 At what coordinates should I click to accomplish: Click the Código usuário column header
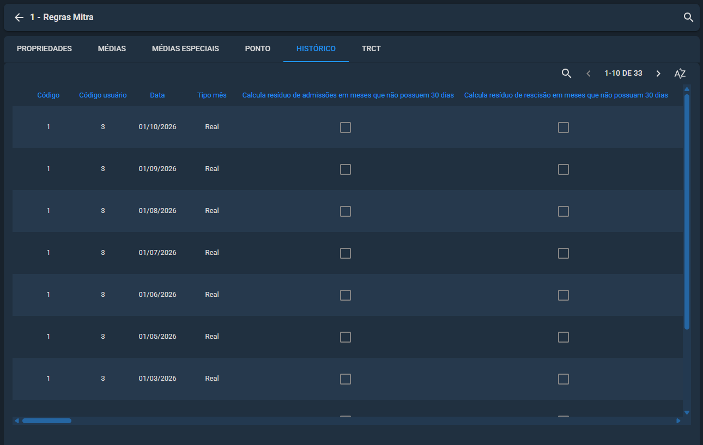pos(103,95)
